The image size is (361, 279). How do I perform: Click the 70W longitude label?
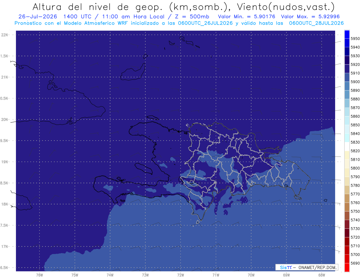251,275
